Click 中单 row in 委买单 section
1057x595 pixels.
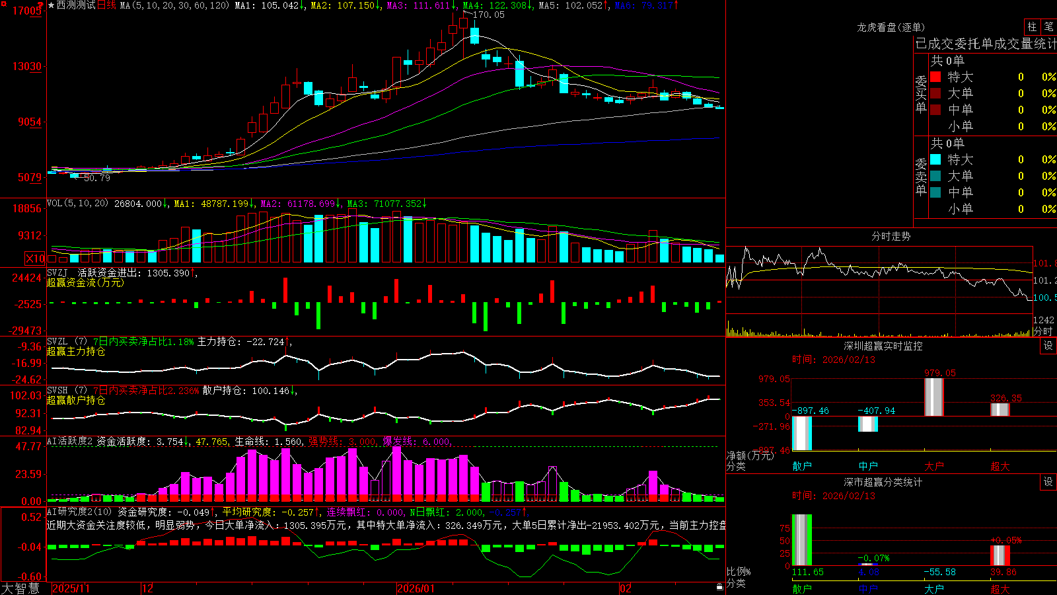click(994, 110)
